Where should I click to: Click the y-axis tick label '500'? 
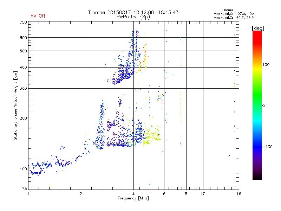[23, 51]
